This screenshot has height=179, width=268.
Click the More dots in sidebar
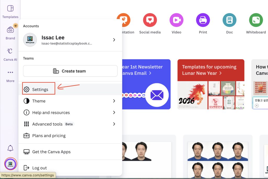coord(10,72)
